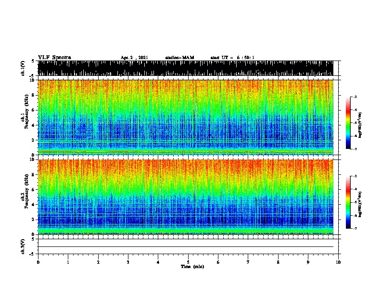This screenshot has height=294, width=381.
Task: Click the color bar beside ch.1 spectrogram
Action: (x=348, y=123)
